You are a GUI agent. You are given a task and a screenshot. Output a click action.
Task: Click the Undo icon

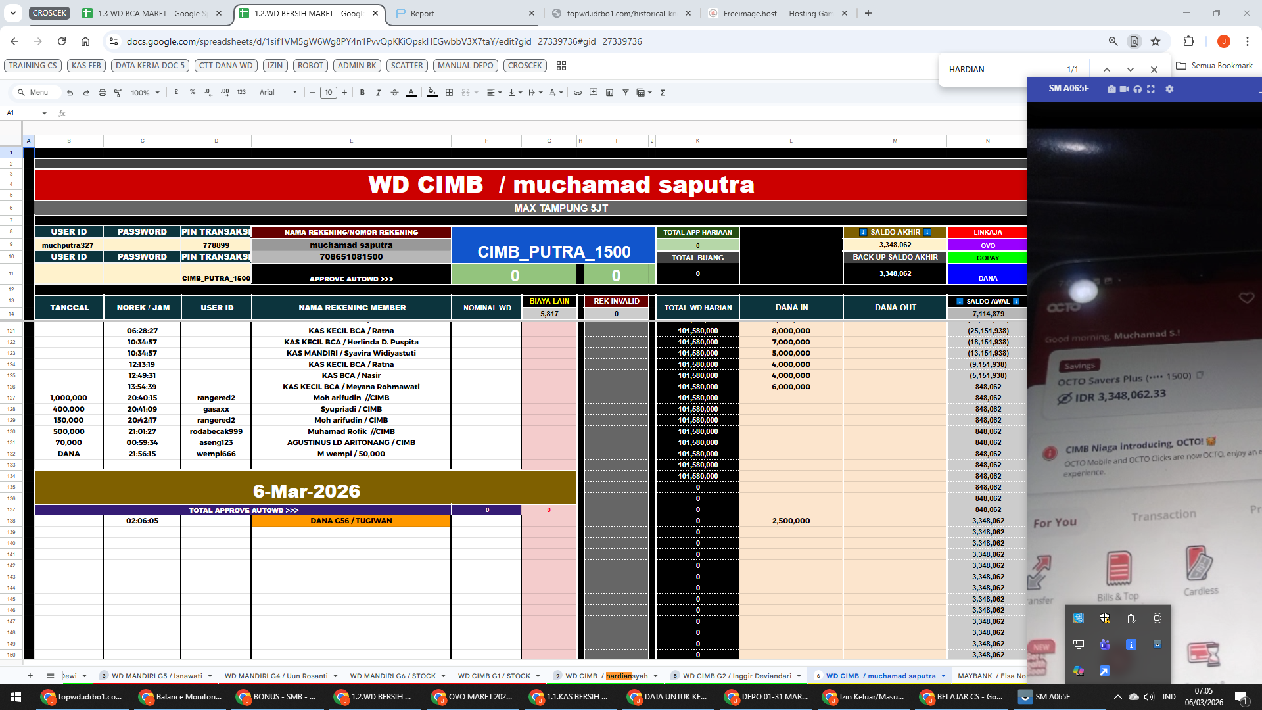(70, 93)
